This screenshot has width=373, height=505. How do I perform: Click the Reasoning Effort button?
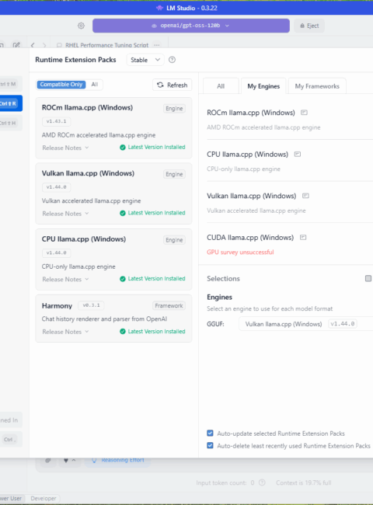(x=118, y=460)
